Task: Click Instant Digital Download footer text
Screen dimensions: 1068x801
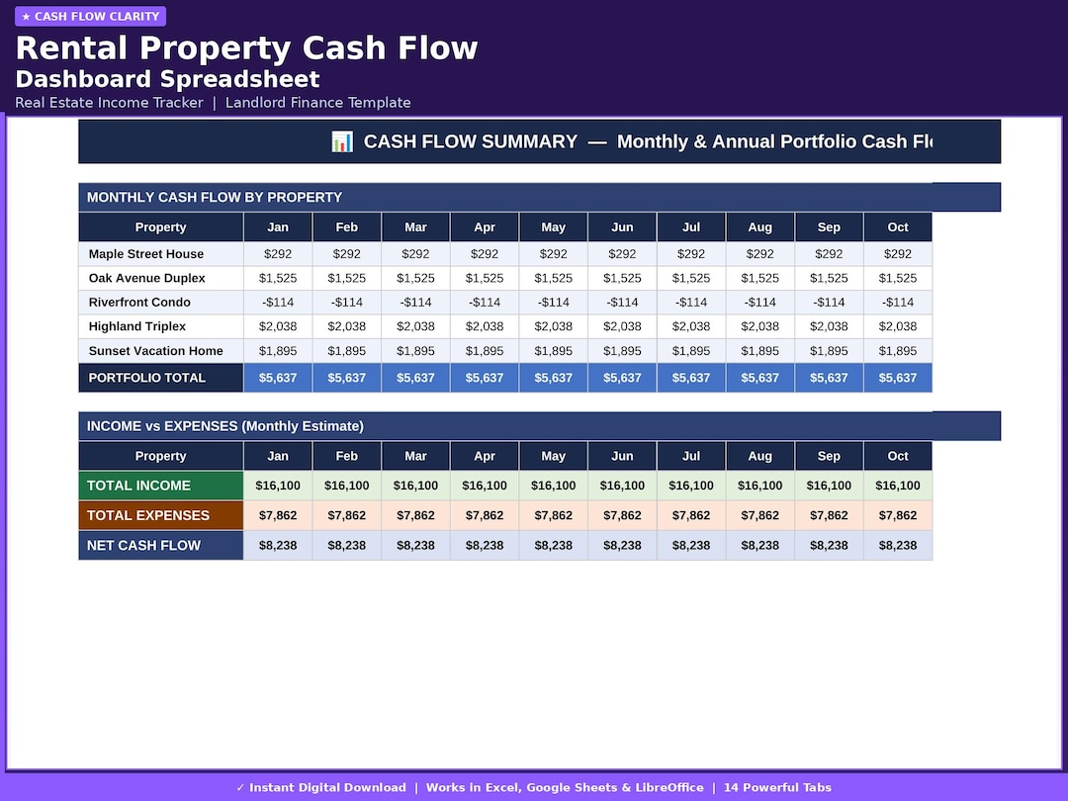Action: click(320, 787)
